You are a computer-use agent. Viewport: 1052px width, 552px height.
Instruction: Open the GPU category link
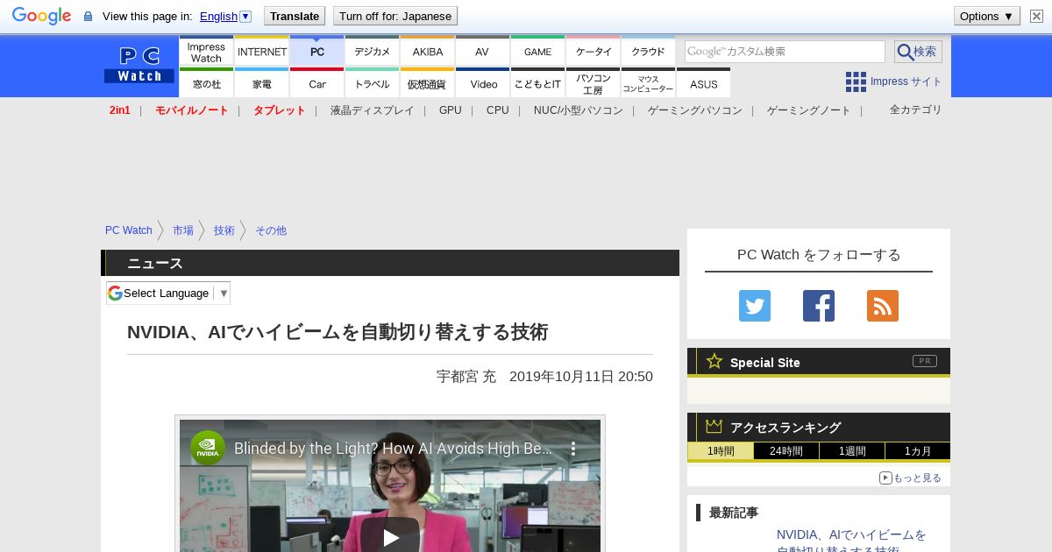(451, 110)
